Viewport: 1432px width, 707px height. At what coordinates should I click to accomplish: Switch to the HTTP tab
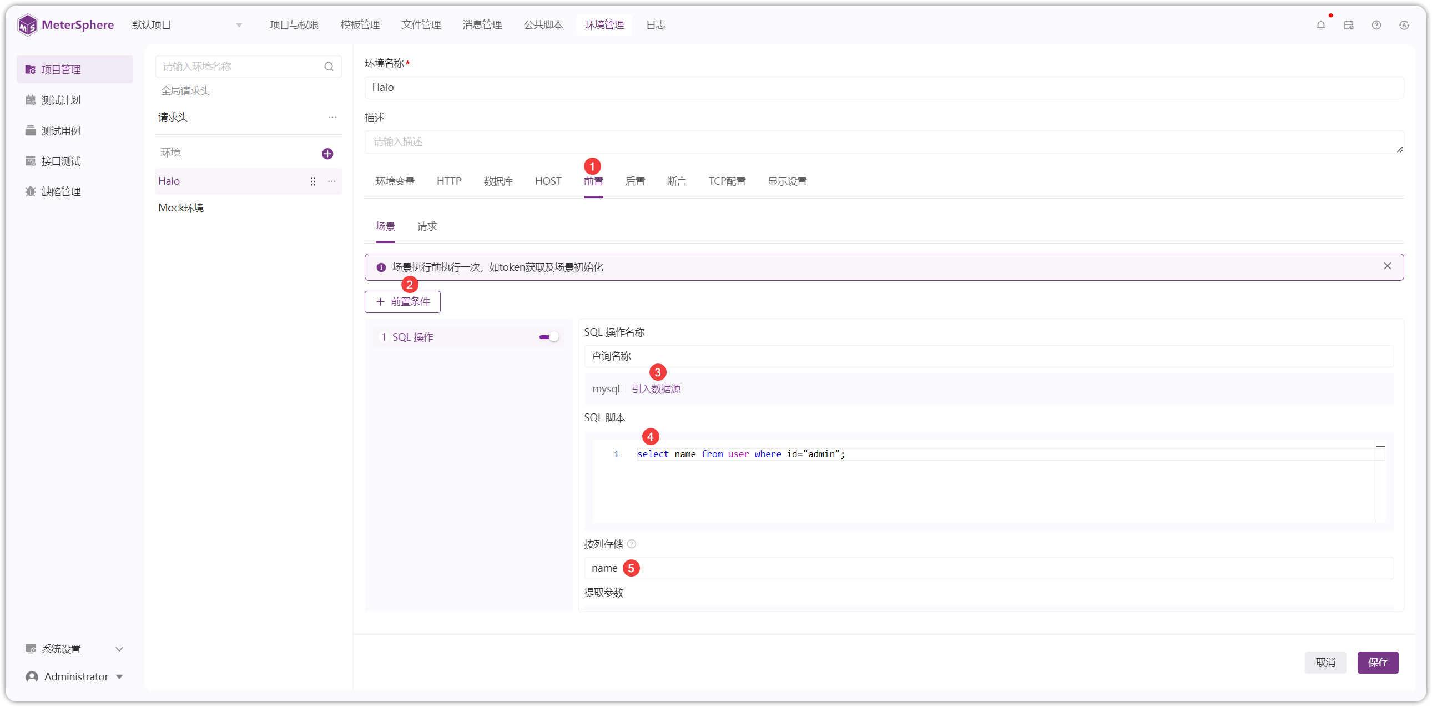(449, 182)
